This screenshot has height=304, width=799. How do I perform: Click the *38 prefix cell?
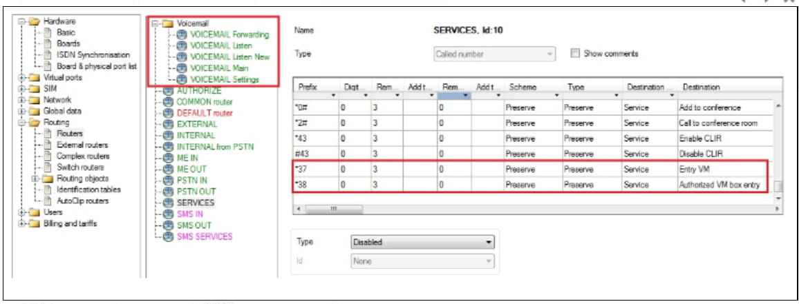315,185
